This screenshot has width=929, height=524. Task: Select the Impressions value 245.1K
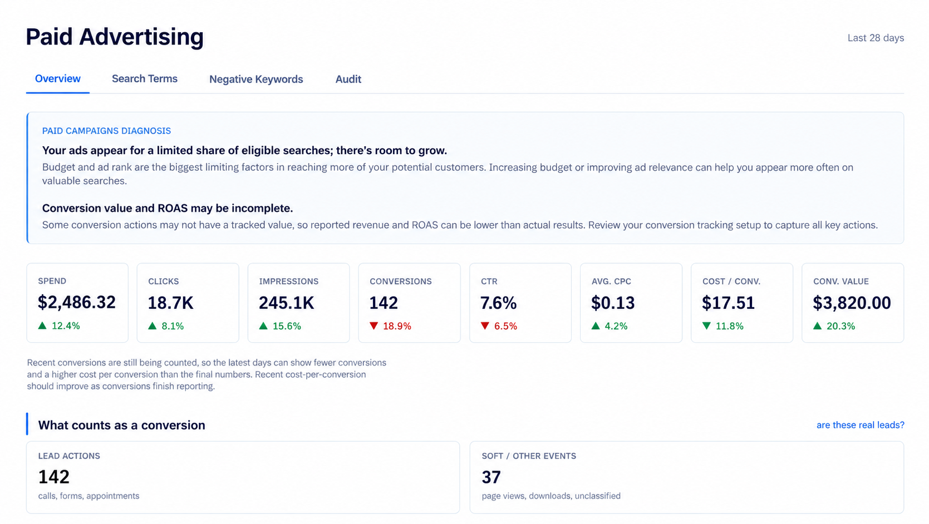pos(286,303)
